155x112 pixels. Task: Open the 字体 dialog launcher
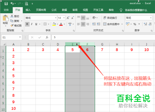(x=74, y=30)
